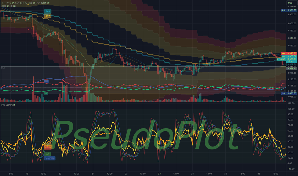Image resolution: width=298 pixels, height=176 pixels.
Task: Click the 100.00 PseudoPlot scale value
Action: tap(291, 109)
